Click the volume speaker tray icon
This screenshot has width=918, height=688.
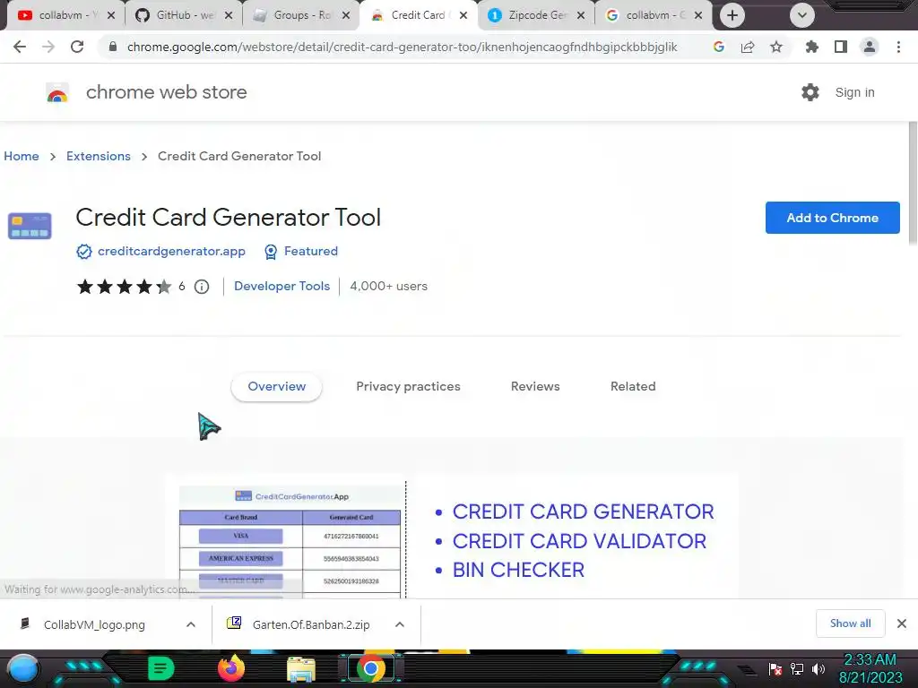tap(818, 668)
